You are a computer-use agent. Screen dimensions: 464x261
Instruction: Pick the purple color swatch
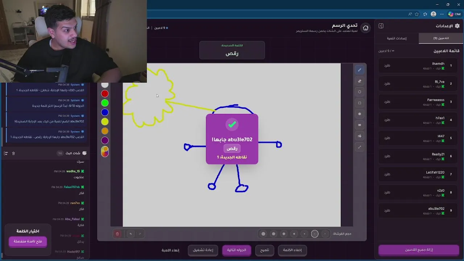click(105, 140)
